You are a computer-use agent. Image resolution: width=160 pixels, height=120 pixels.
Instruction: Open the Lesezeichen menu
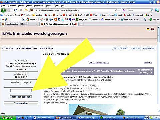(39, 6)
